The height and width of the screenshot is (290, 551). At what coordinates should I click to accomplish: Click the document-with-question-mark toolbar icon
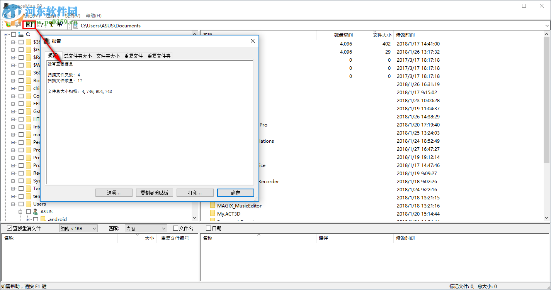(x=39, y=25)
